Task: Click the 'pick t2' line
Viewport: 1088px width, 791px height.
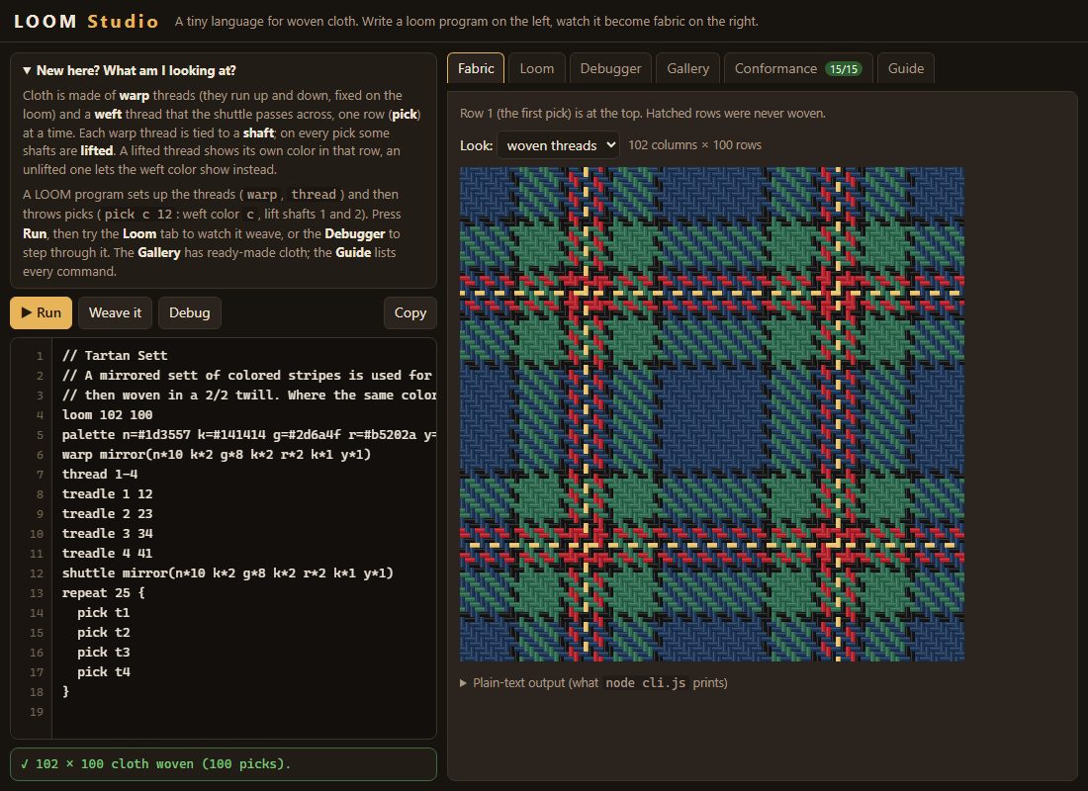Action: 104,632
